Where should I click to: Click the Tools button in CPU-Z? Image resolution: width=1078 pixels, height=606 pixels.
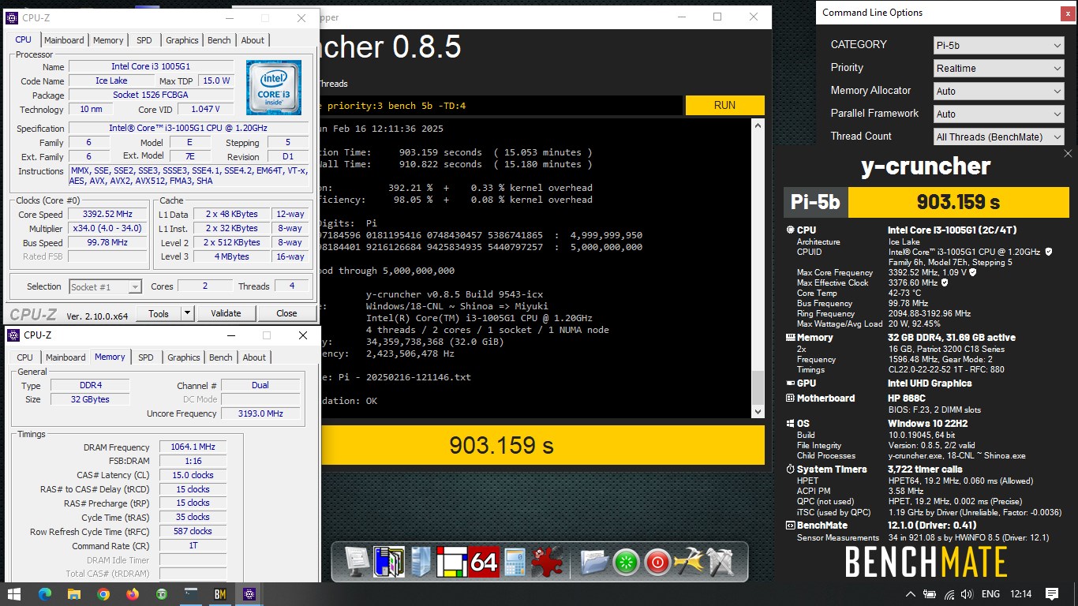tap(159, 313)
